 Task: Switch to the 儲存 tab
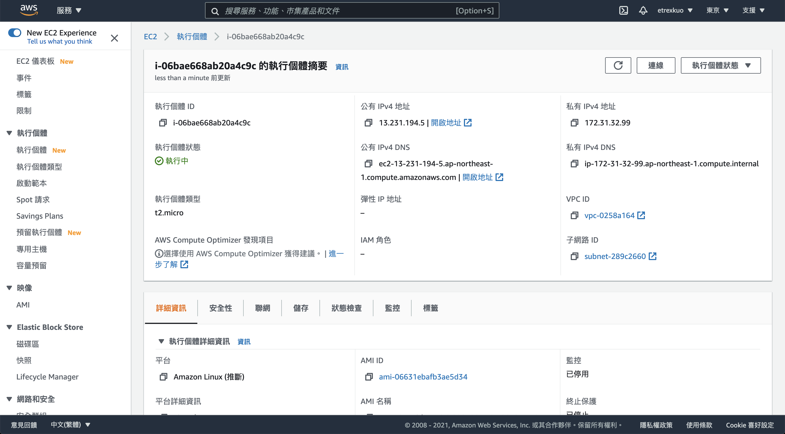pyautogui.click(x=300, y=308)
